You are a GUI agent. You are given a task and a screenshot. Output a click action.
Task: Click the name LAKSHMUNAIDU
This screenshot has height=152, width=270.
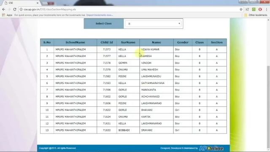151,76
